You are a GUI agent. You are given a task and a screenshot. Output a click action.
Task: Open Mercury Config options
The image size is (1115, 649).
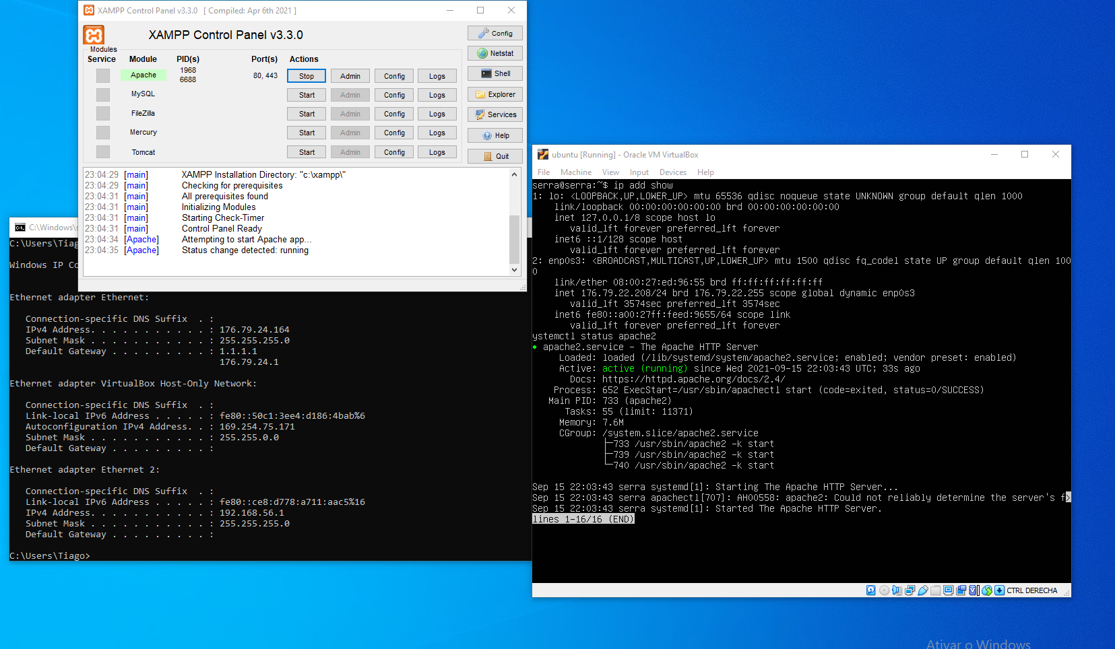[394, 133]
